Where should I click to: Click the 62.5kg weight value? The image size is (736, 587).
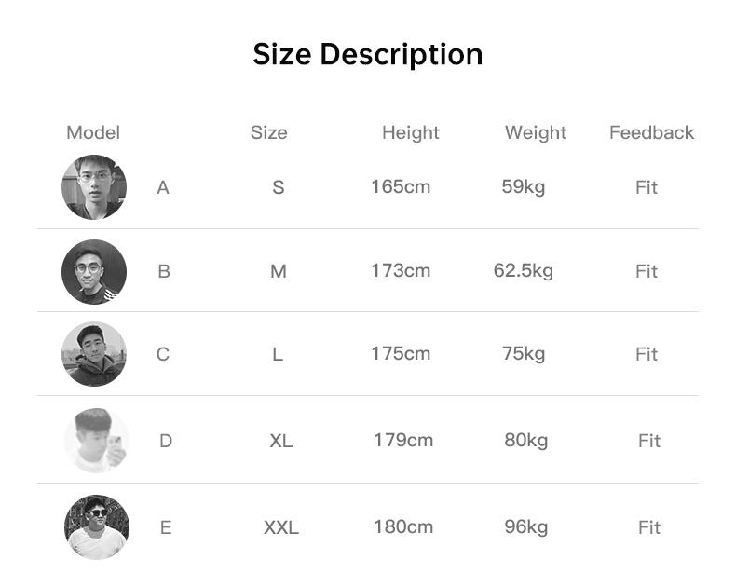[524, 271]
